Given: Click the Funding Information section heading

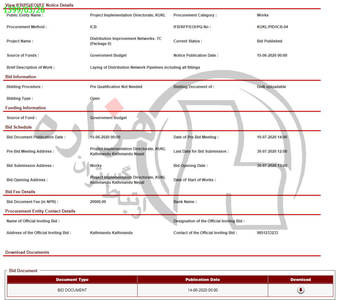Looking at the screenshot, I should 26,108.
